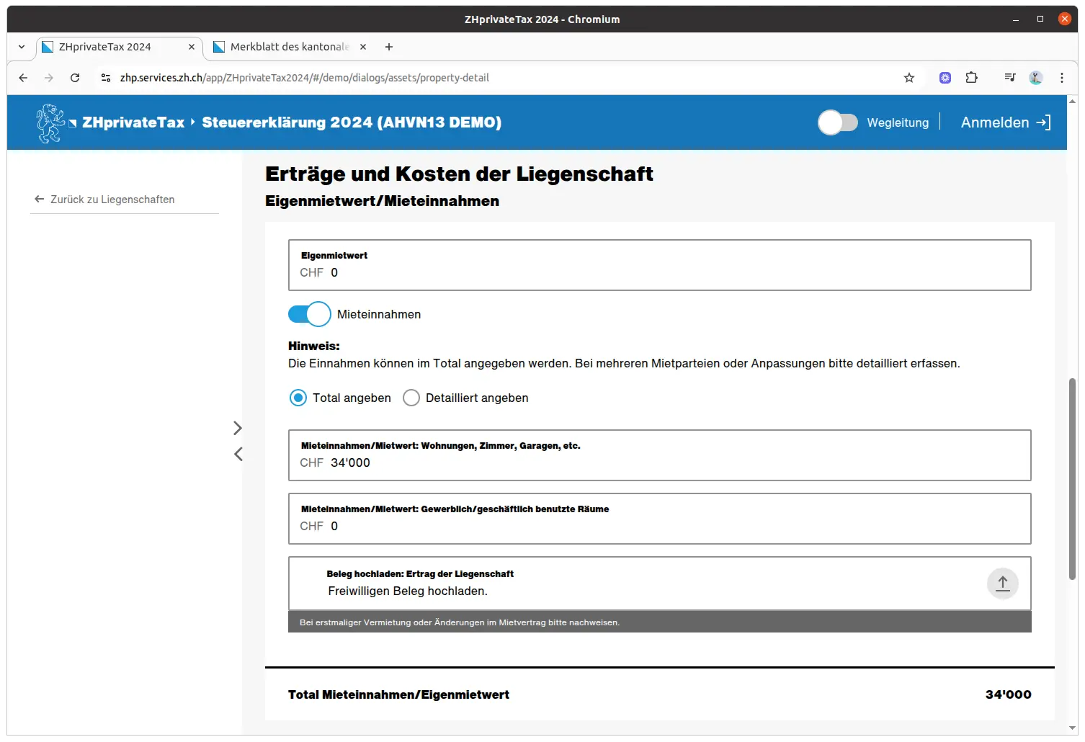
Task: Click the Hinweis: heading text
Action: tap(314, 346)
